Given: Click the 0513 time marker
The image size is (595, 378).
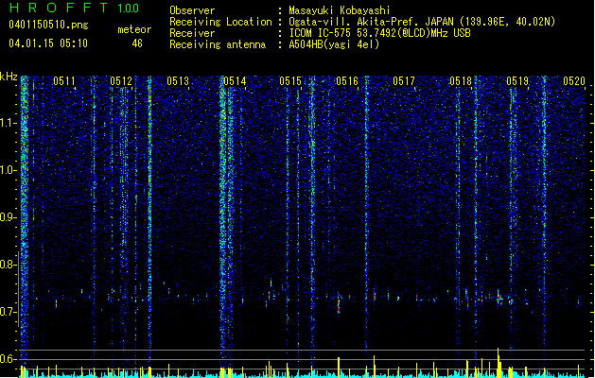Looking at the screenshot, I should pyautogui.click(x=178, y=81).
